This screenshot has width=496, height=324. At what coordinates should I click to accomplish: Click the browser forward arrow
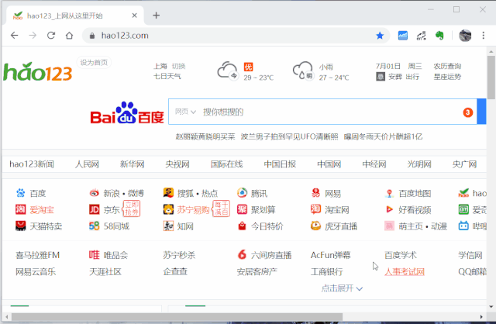pos(33,36)
